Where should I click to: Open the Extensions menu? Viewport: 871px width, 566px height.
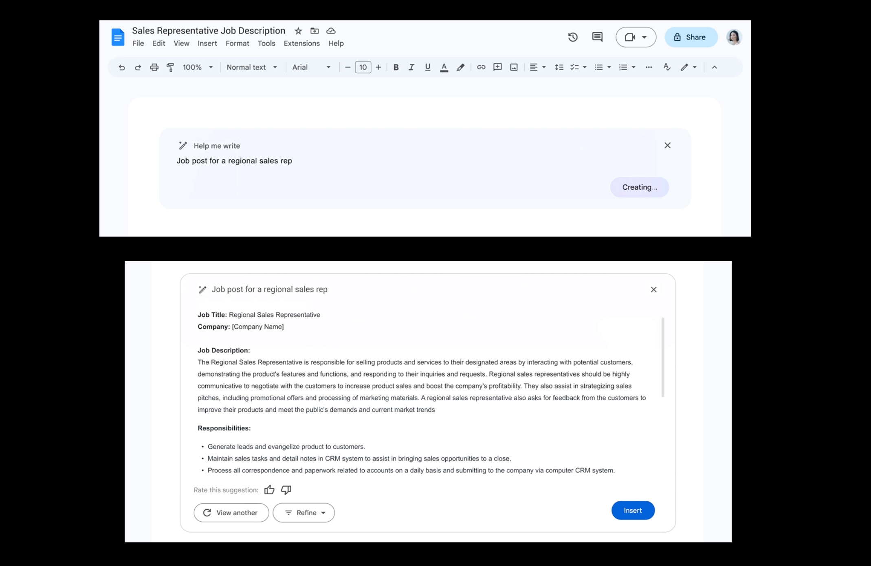pyautogui.click(x=301, y=44)
